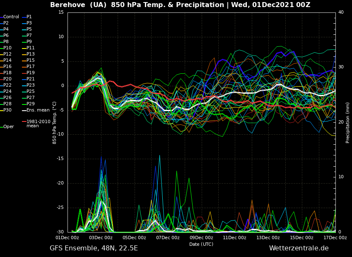Click the 03Dec 00z date tick
Screen dimensions: 352x257
click(x=101, y=238)
